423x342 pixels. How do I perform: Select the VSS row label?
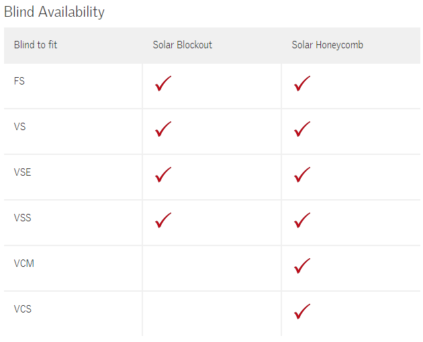coord(23,218)
